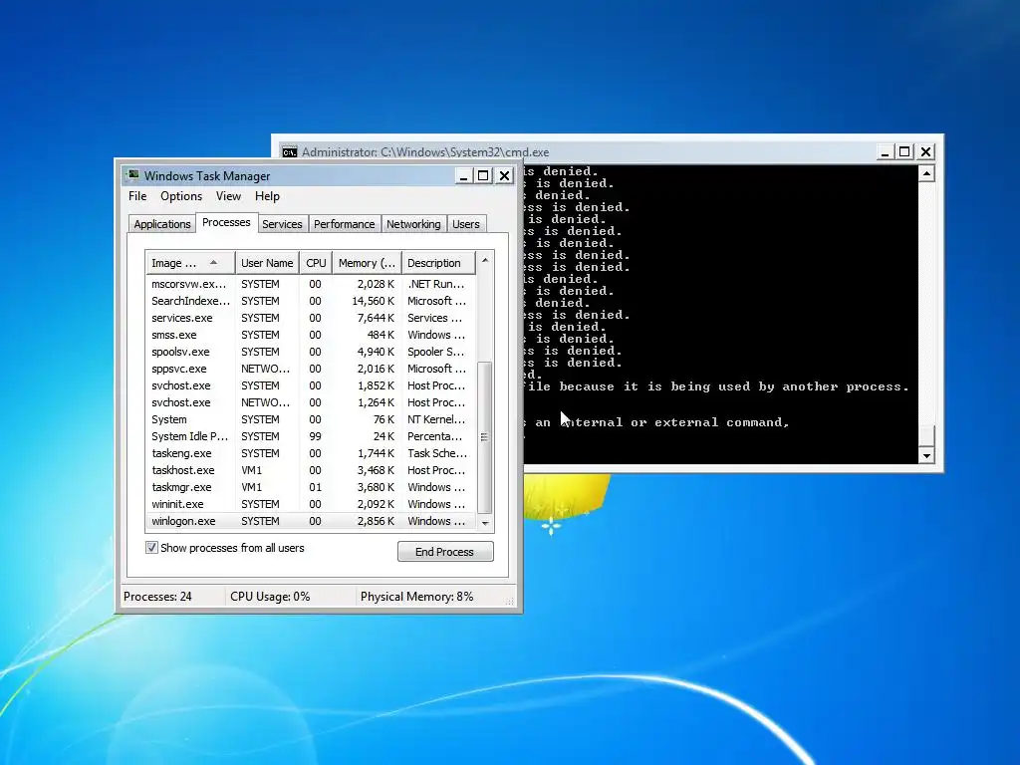The height and width of the screenshot is (765, 1020).
Task: Click process list scroll down arrow
Action: [x=485, y=523]
